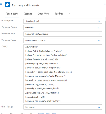Click the Time Range field label

coord(7,107)
